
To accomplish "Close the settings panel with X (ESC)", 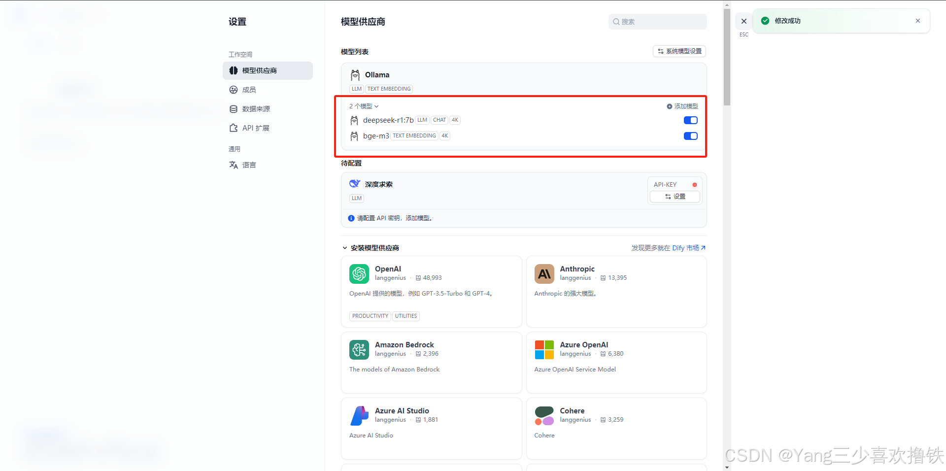I will [x=744, y=21].
